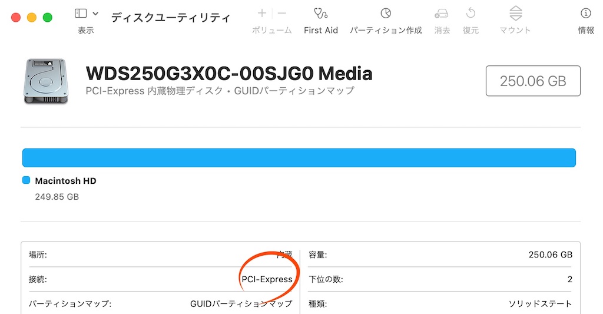
Task: Click the 250.06 GB capacity box
Action: tap(533, 81)
